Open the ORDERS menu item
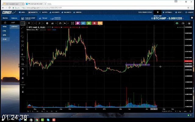 (77, 12)
